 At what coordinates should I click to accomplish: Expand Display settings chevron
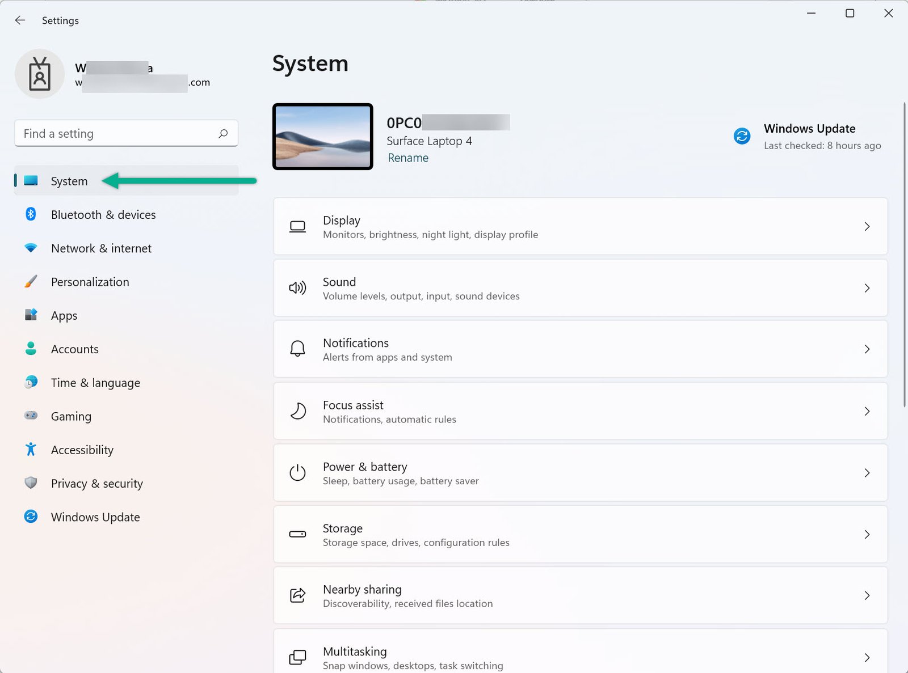[x=867, y=227]
